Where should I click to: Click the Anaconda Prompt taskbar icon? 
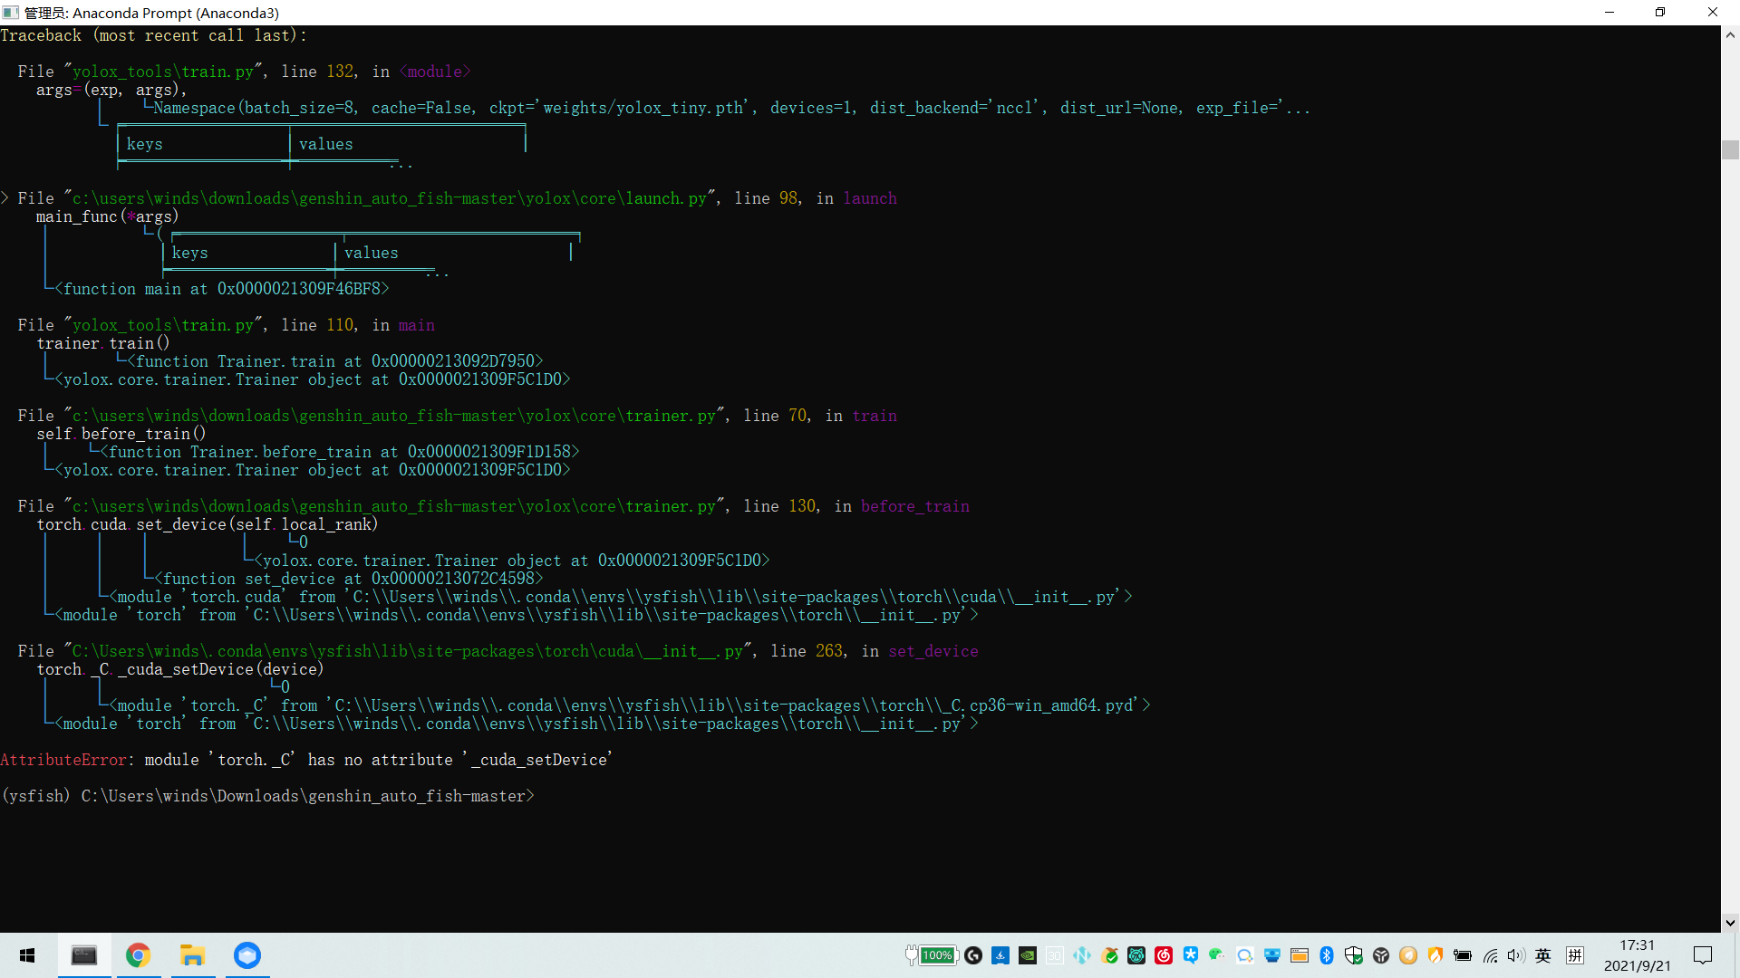84,955
